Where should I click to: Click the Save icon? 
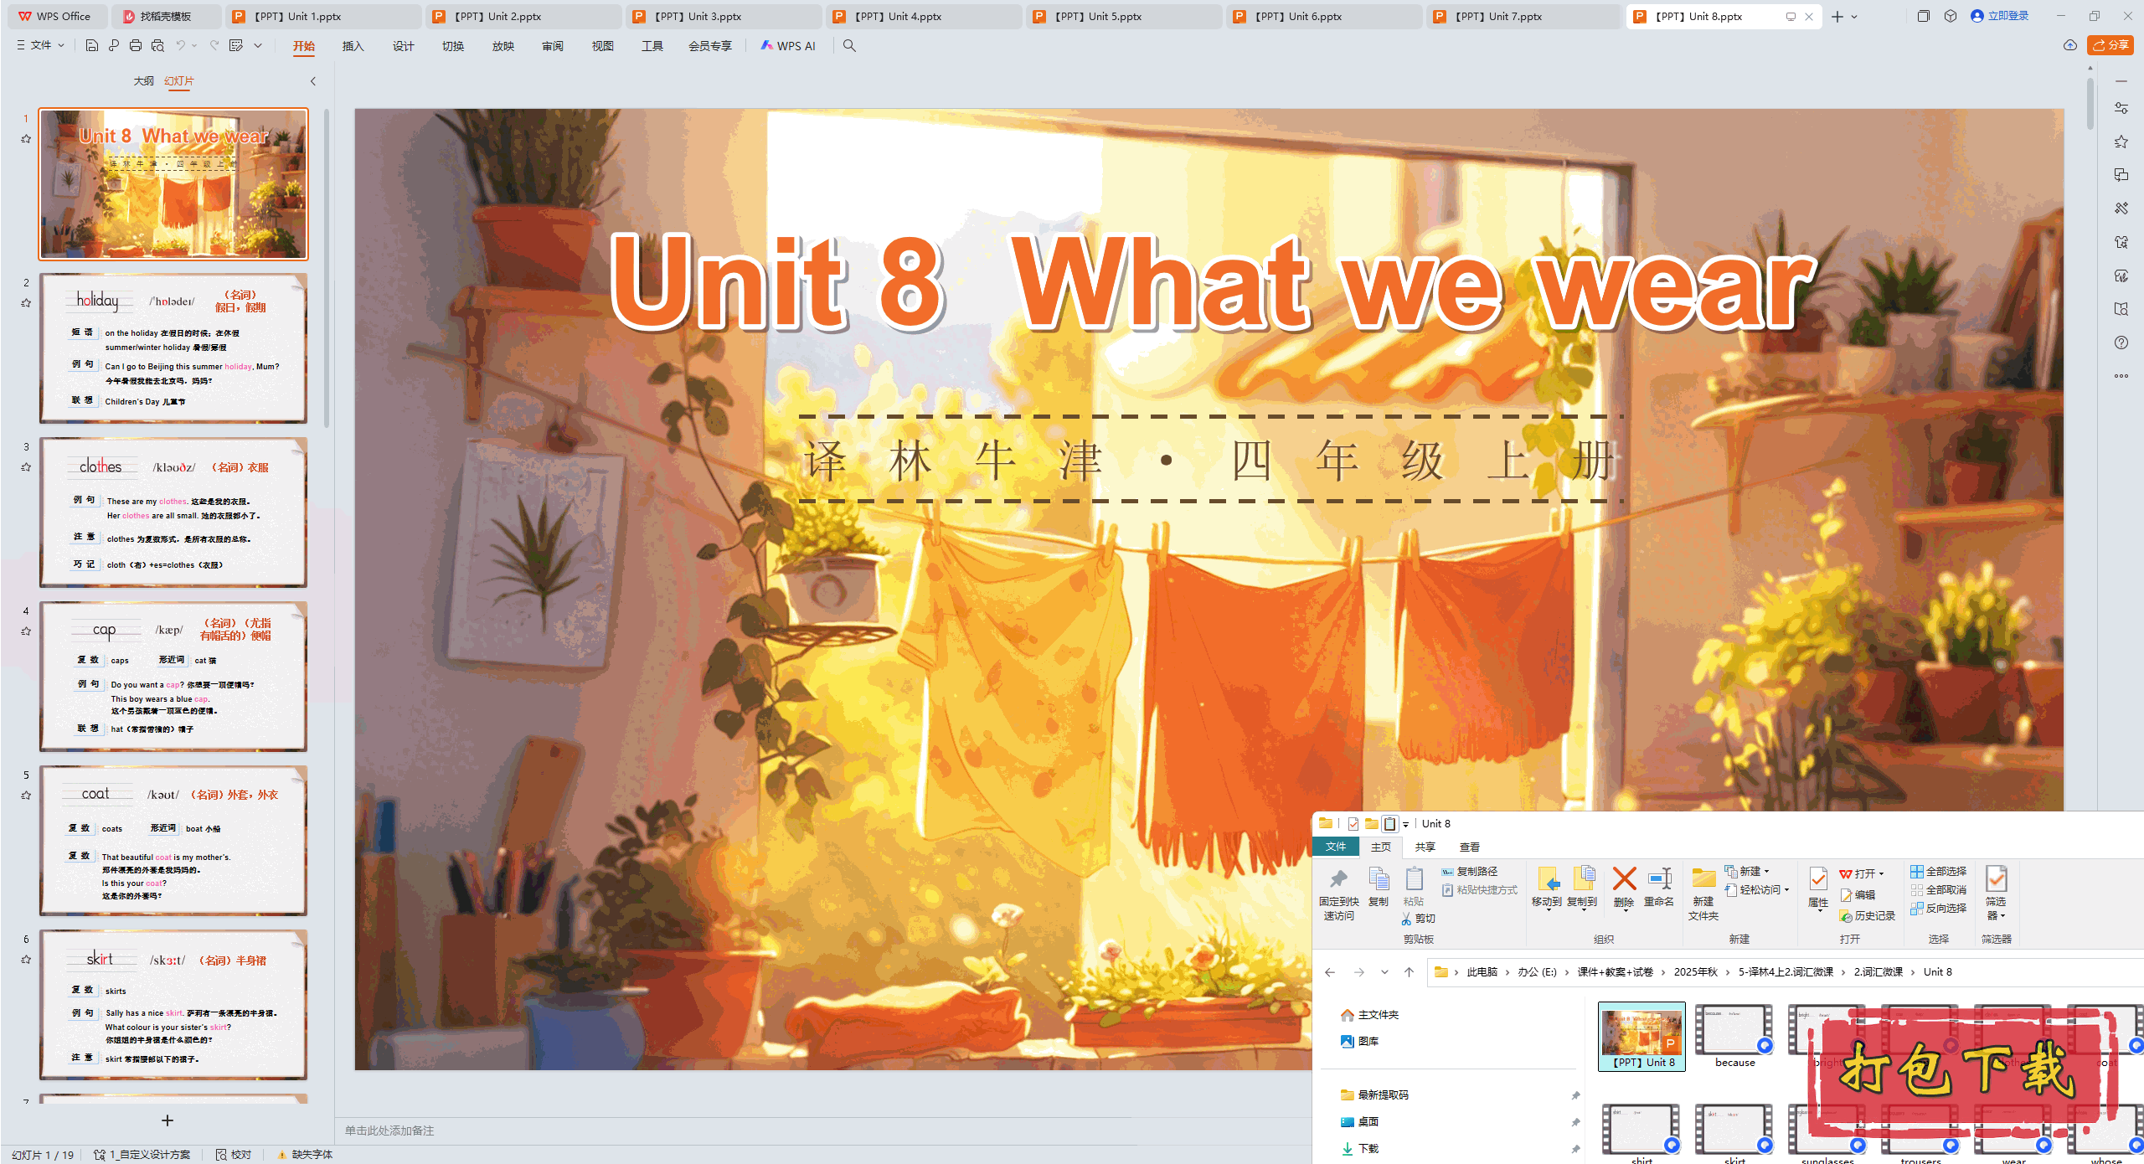[91, 46]
